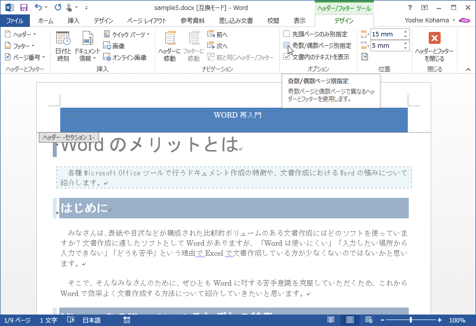
Task: Click the Document Info (ドキュメント情報) icon
Action: tap(88, 46)
